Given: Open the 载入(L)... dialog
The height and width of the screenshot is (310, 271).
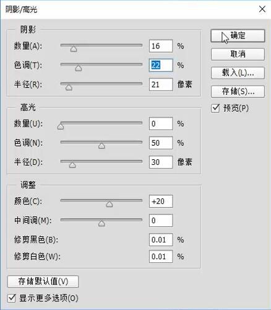Looking at the screenshot, I should coord(238,73).
